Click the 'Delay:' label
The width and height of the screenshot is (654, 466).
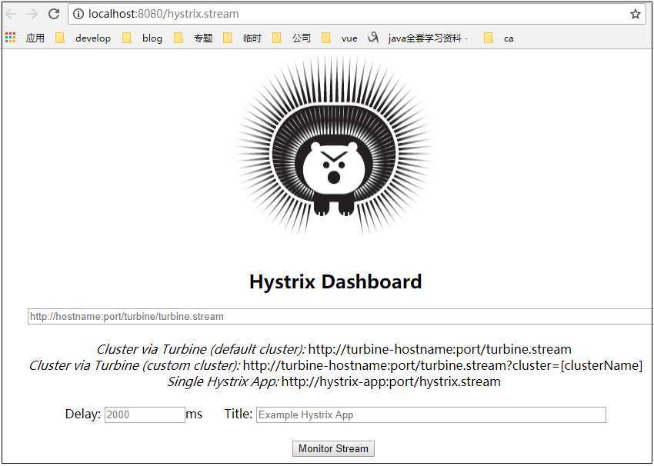click(83, 414)
